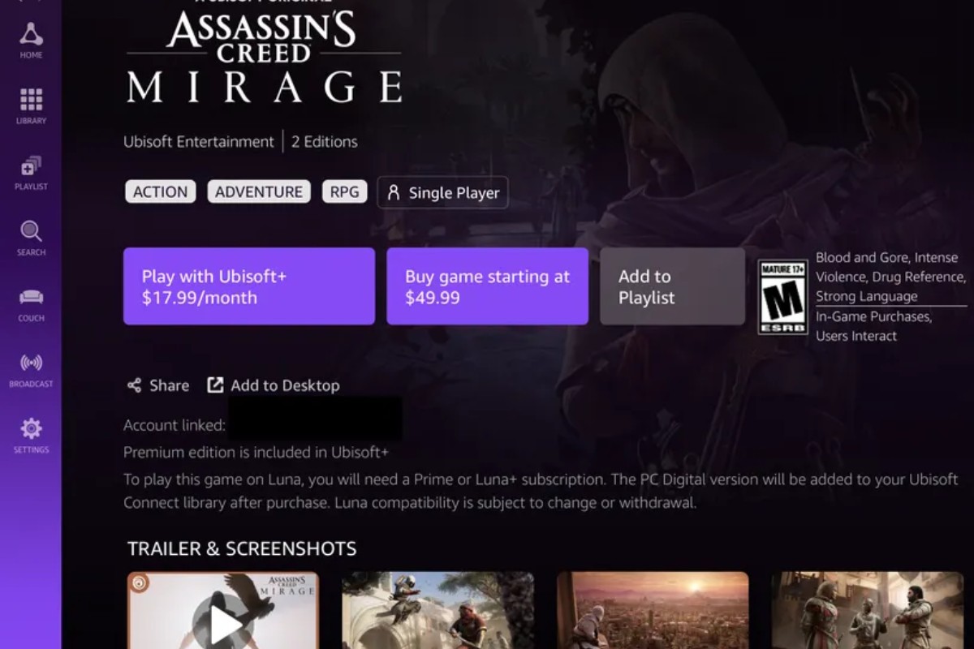Click the ESRB Mature 17+ rating badge
Image resolution: width=974 pixels, height=649 pixels.
point(782,297)
